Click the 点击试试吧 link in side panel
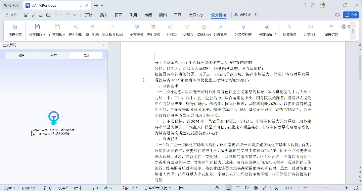The image size is (362, 191). pyautogui.click(x=62, y=133)
